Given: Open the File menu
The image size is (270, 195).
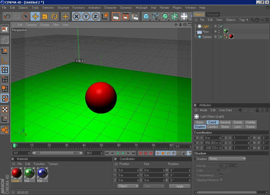Looking at the screenshot, I should (x=4, y=8).
